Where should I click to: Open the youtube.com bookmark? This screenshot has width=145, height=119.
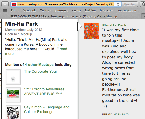[x=127, y=10]
